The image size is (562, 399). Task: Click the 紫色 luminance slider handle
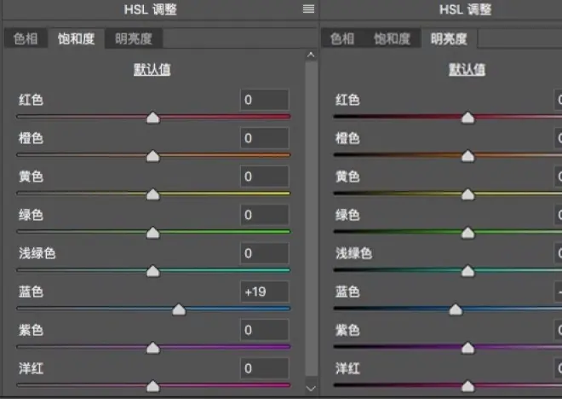coord(467,348)
